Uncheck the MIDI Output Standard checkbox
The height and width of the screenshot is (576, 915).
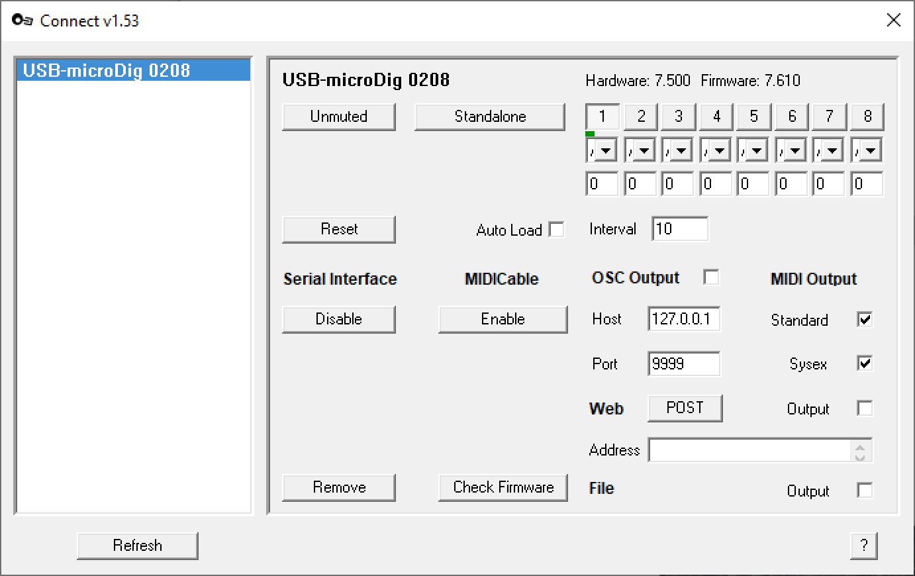point(865,320)
